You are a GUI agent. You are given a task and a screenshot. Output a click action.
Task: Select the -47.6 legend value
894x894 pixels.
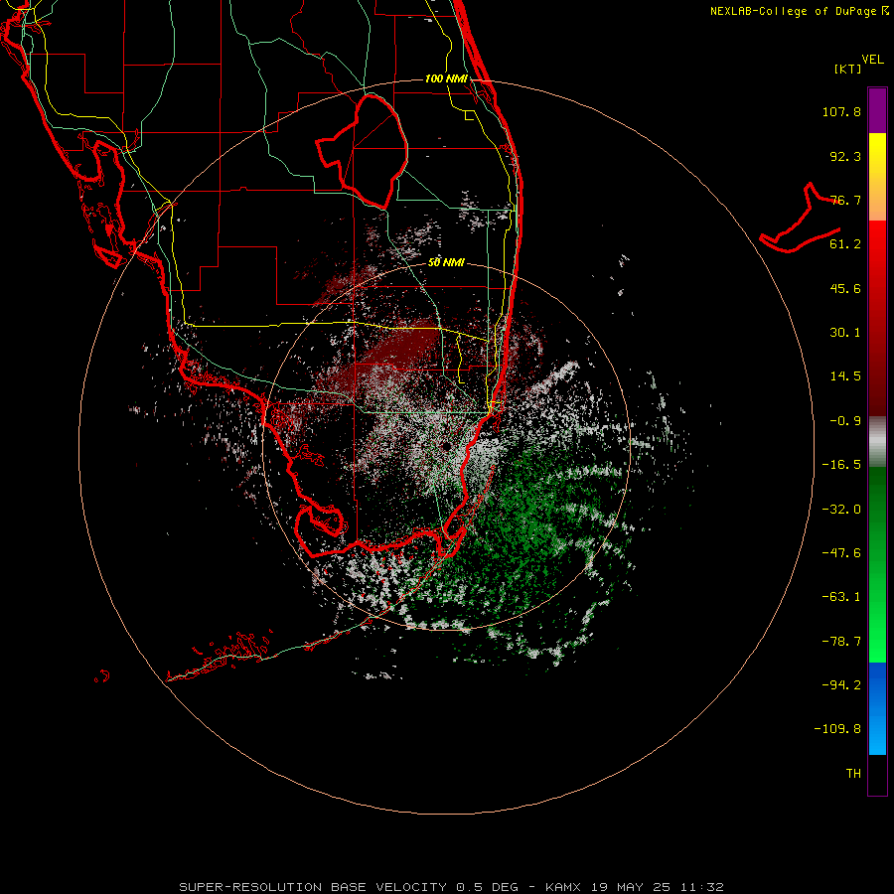pos(841,553)
